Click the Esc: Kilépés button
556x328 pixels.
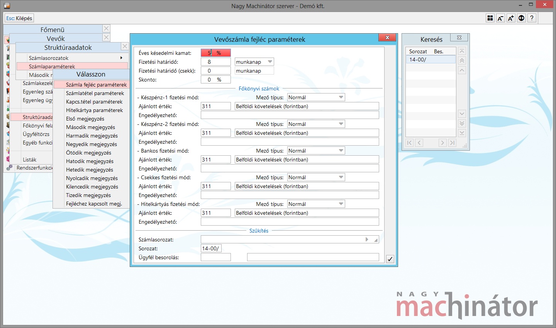(x=19, y=18)
